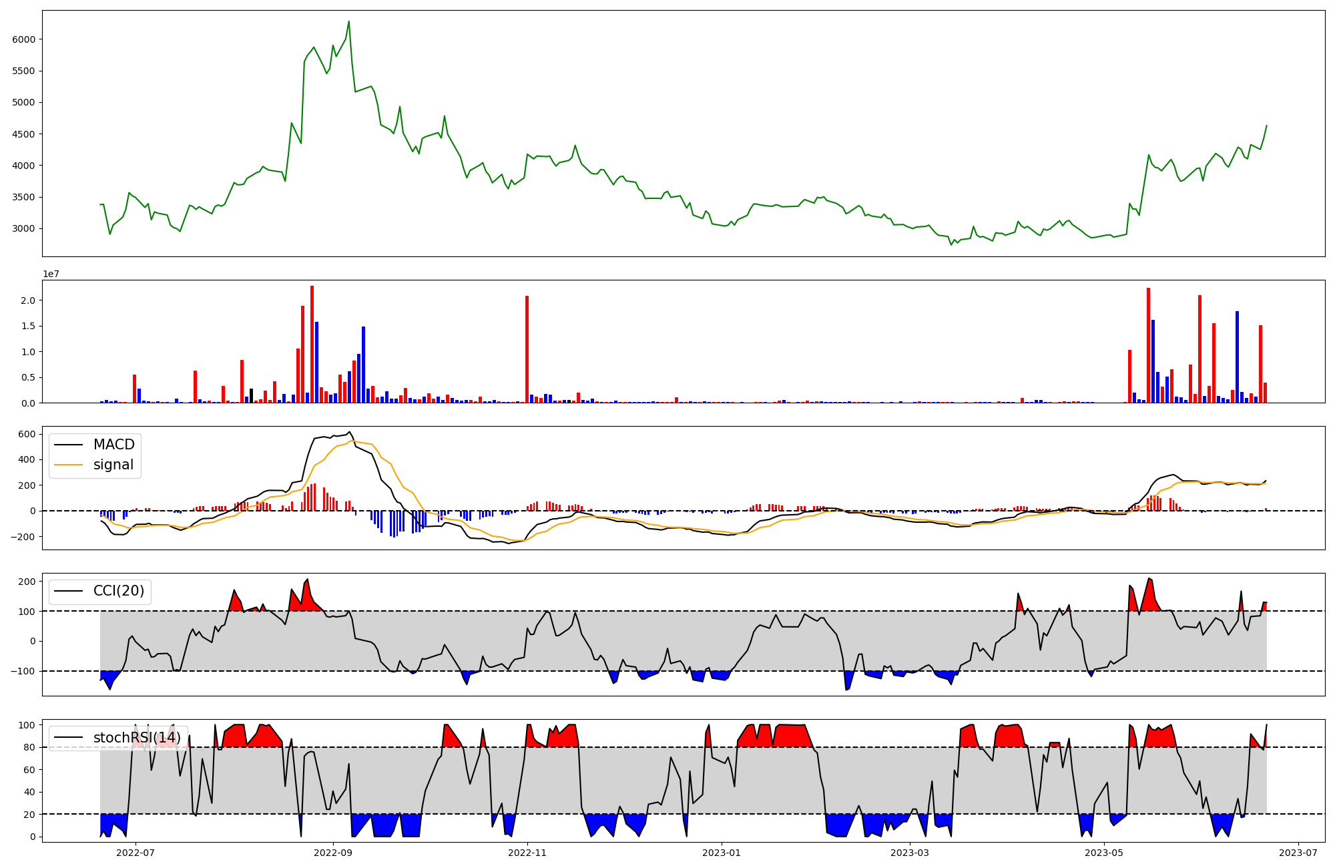1335x868 pixels.
Task: Click the 1e7 volume scale notation
Action: click(51, 274)
